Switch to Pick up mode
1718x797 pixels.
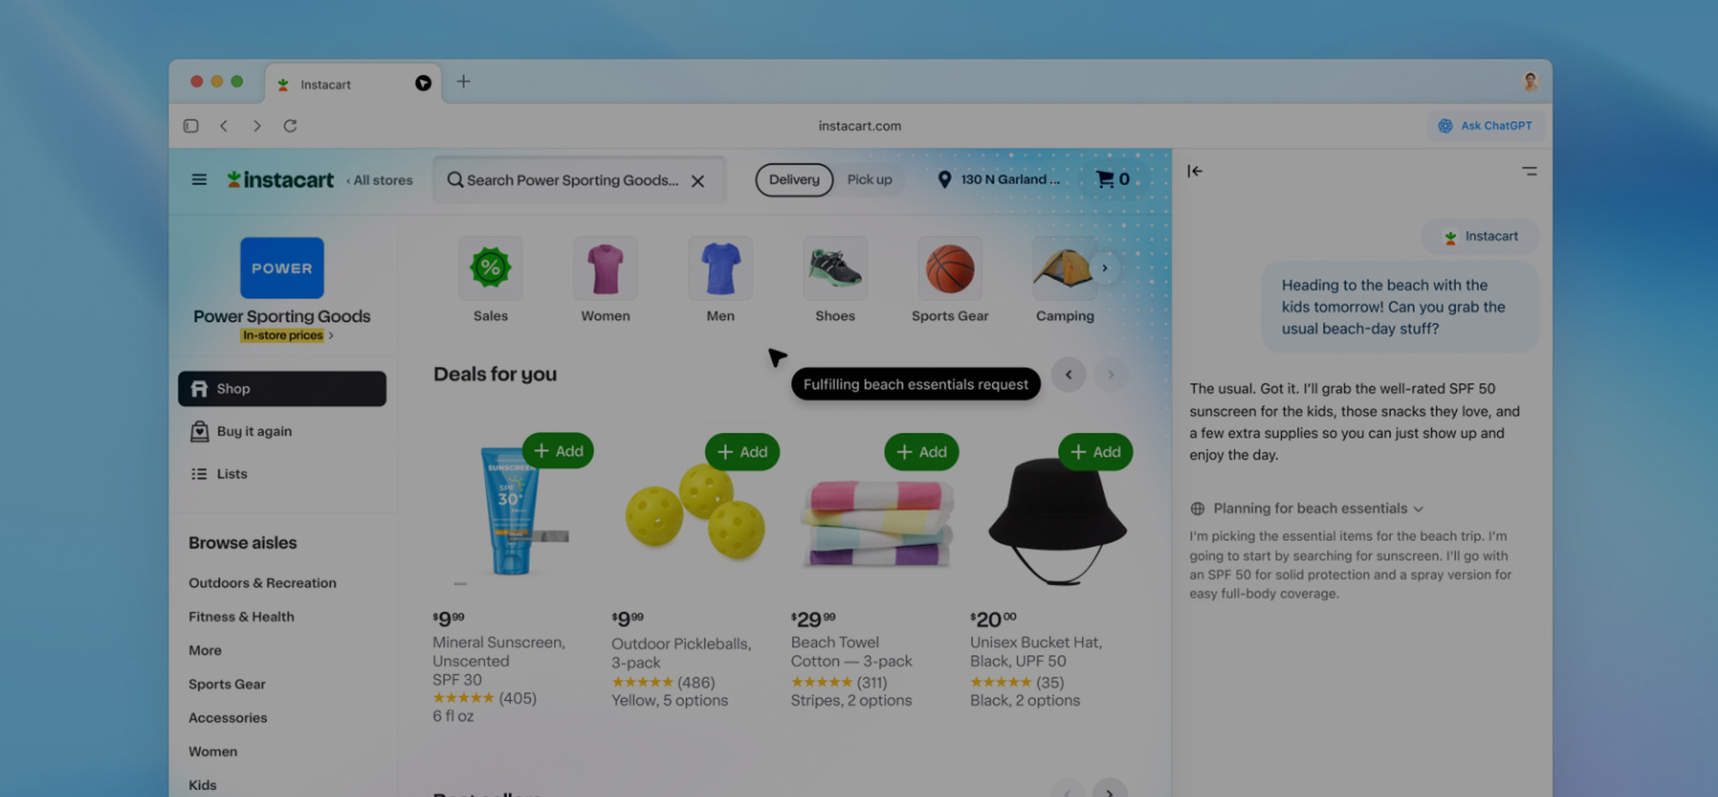869,179
